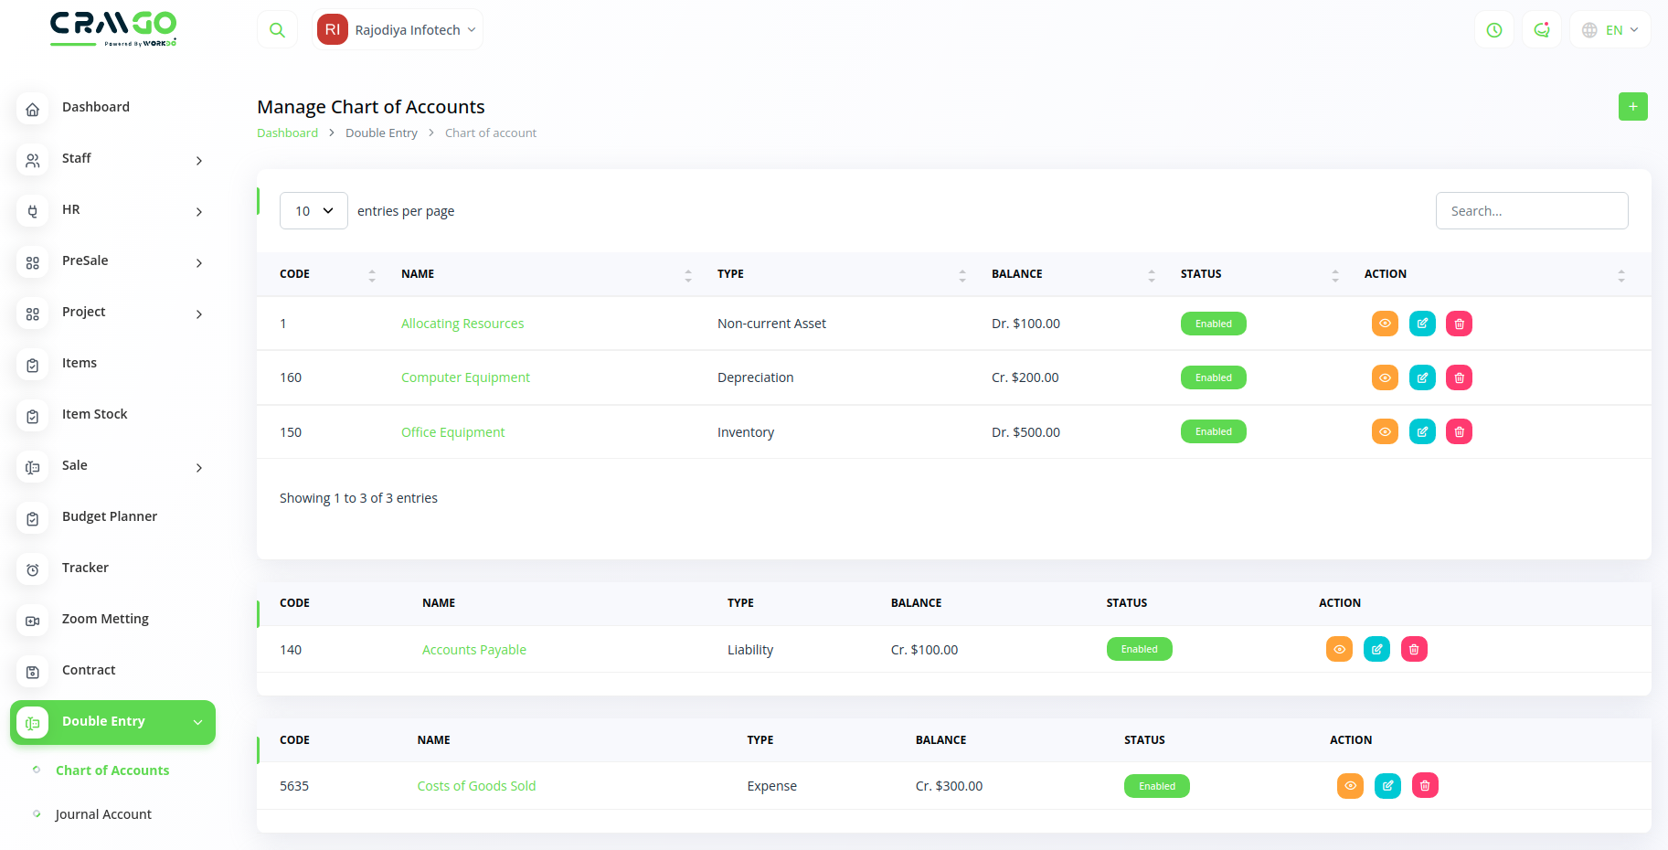
Task: Open the chat messages icon
Action: [1542, 30]
